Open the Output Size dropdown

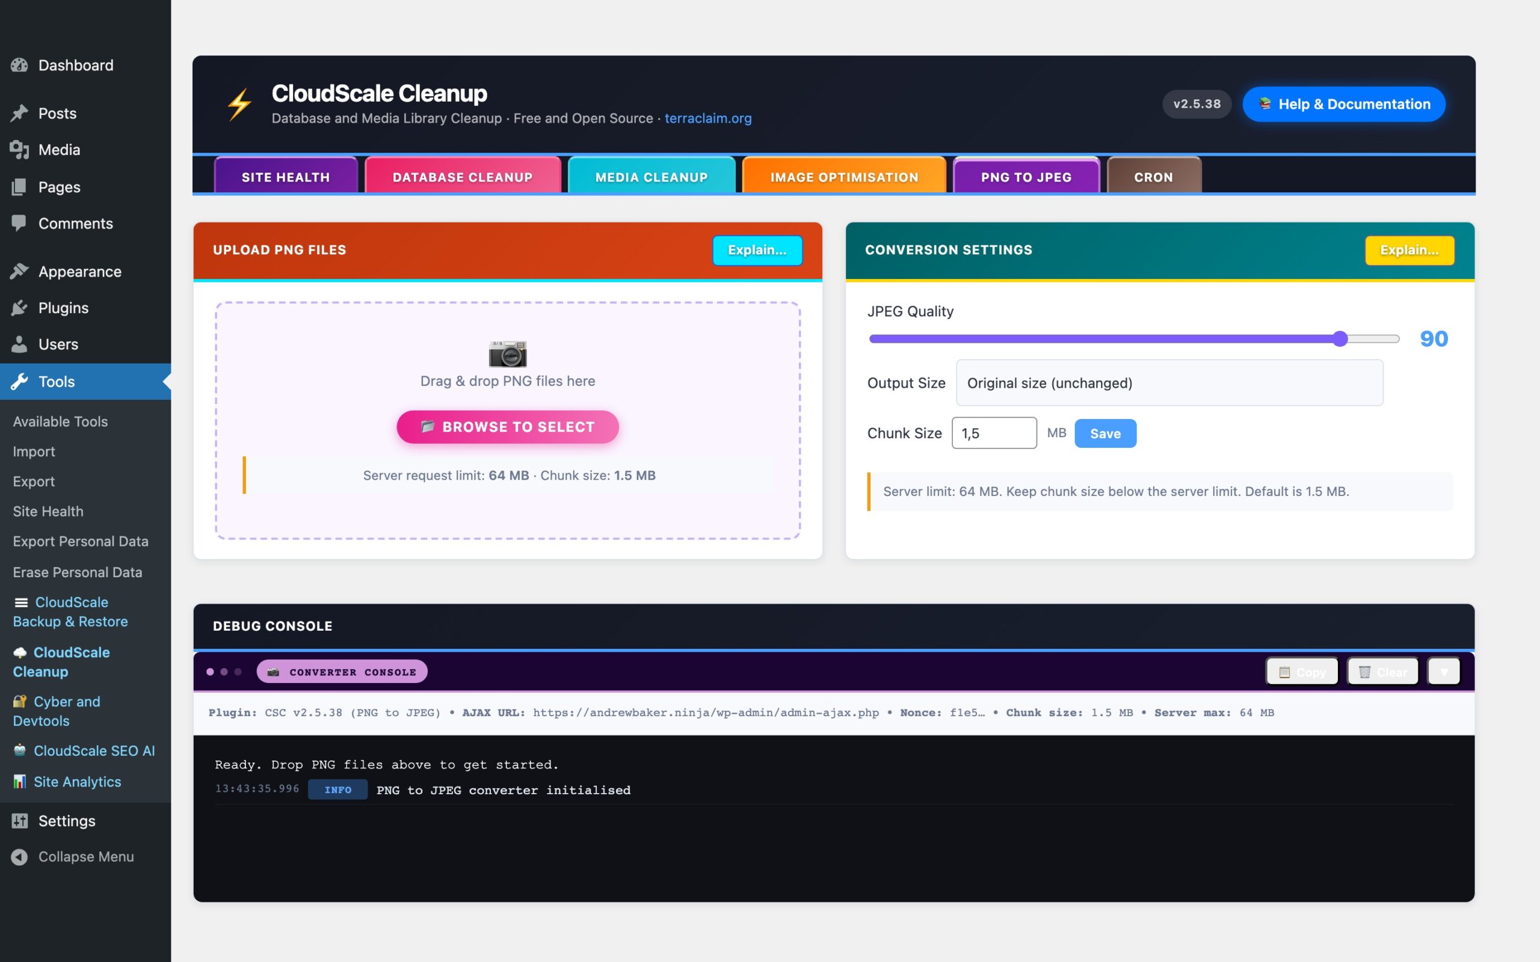tap(1169, 383)
